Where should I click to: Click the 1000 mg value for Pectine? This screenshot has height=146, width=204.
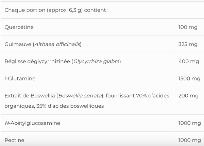point(189,140)
